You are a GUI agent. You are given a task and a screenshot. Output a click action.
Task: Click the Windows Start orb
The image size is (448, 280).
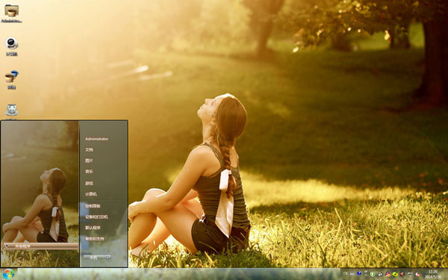pos(8,274)
